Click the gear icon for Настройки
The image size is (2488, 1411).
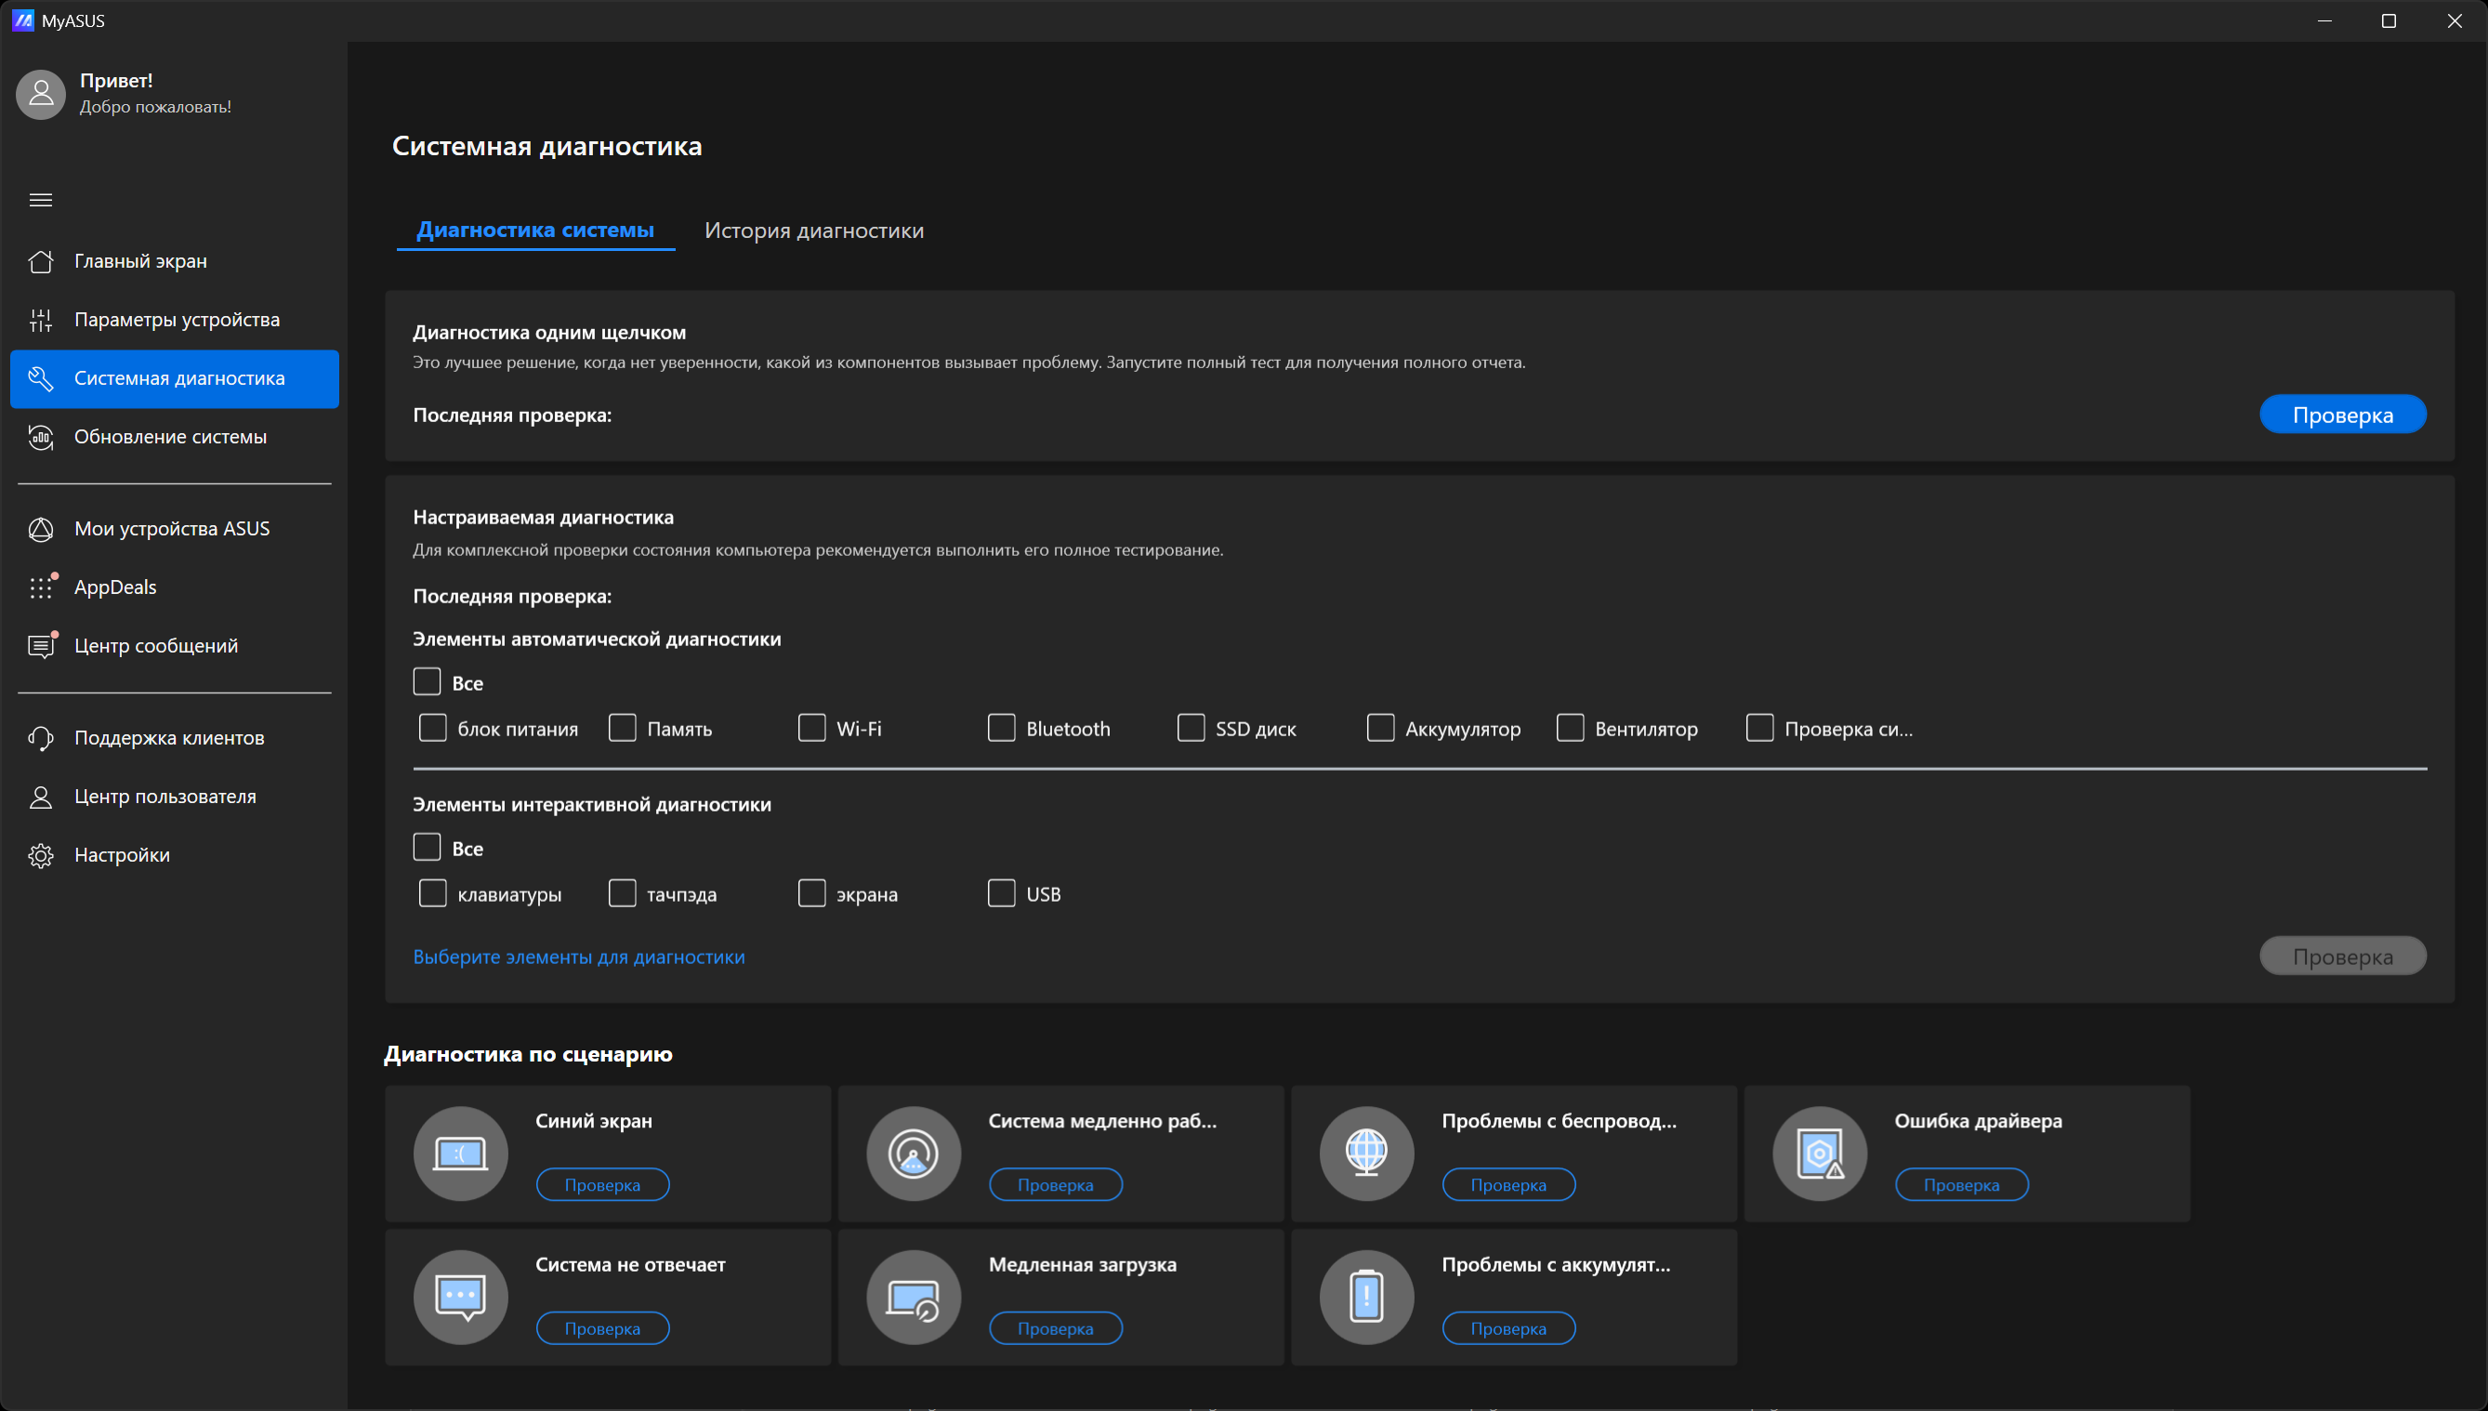pyautogui.click(x=41, y=856)
